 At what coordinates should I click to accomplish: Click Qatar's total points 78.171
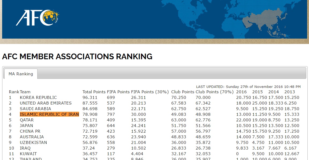tap(90, 120)
